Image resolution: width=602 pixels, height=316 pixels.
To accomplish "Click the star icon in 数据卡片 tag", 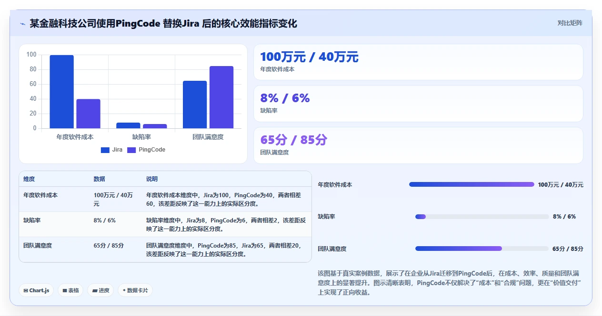I will (x=124, y=290).
